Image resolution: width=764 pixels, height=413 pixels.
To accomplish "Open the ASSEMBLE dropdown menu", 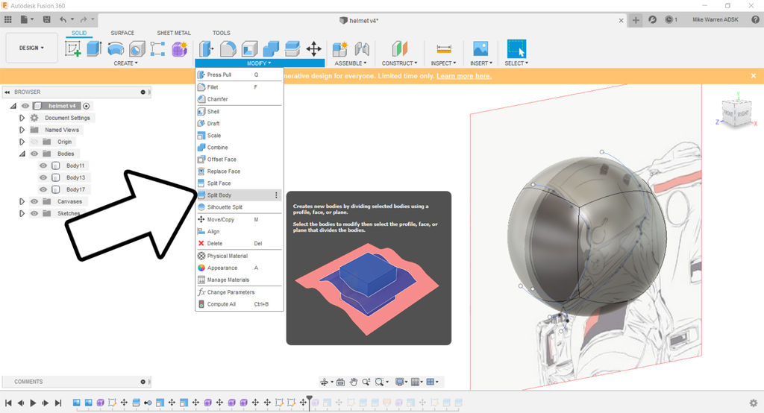I will click(351, 63).
